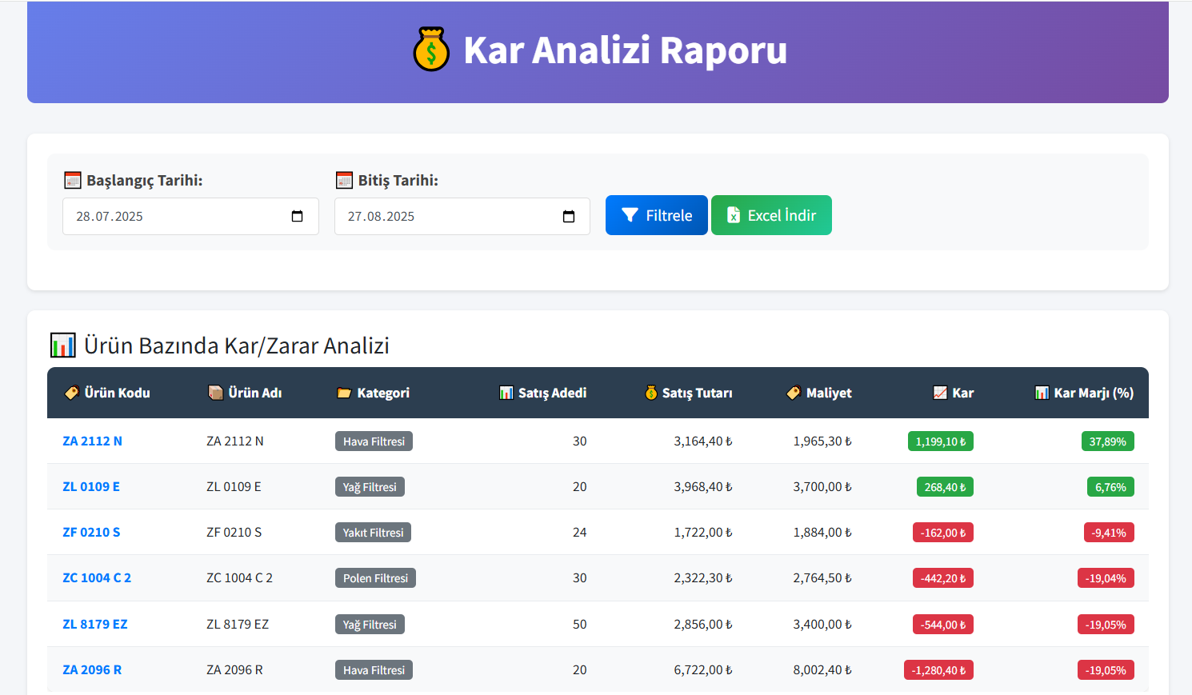This screenshot has height=695, width=1192.
Task: Click the folder icon in Kategori header
Action: (343, 393)
